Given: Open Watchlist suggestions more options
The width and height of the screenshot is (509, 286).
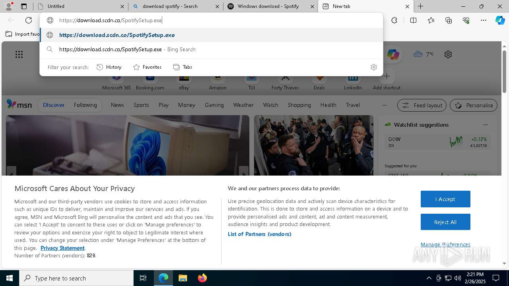Looking at the screenshot, I should (485, 125).
